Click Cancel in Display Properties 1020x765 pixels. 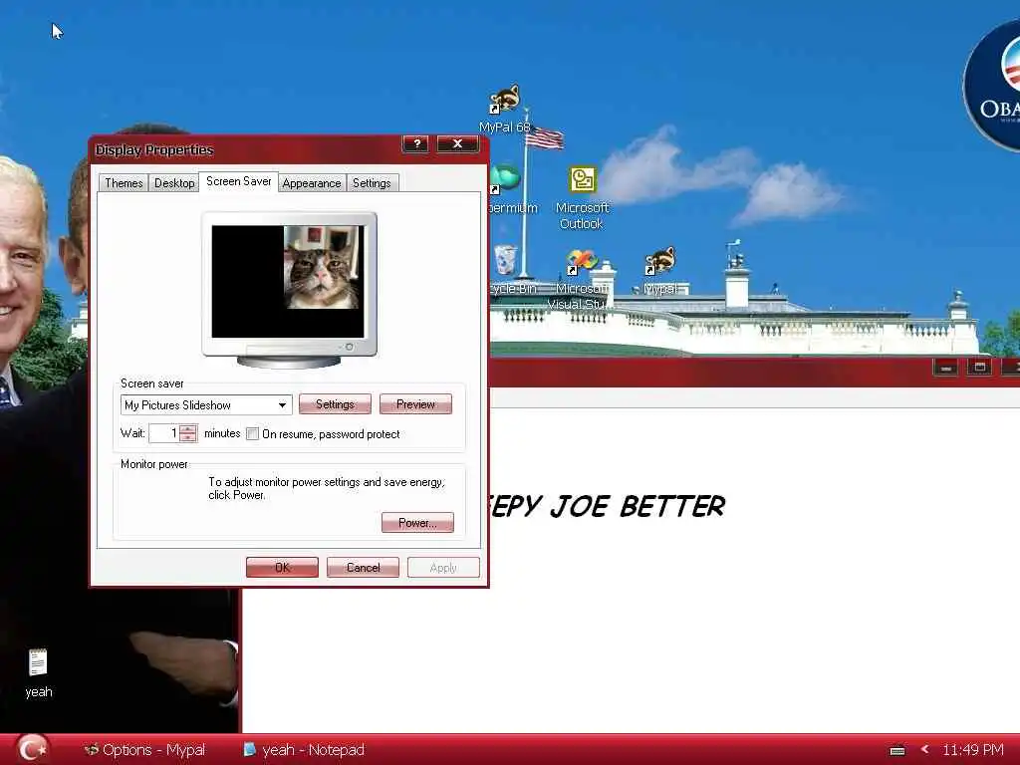point(363,567)
